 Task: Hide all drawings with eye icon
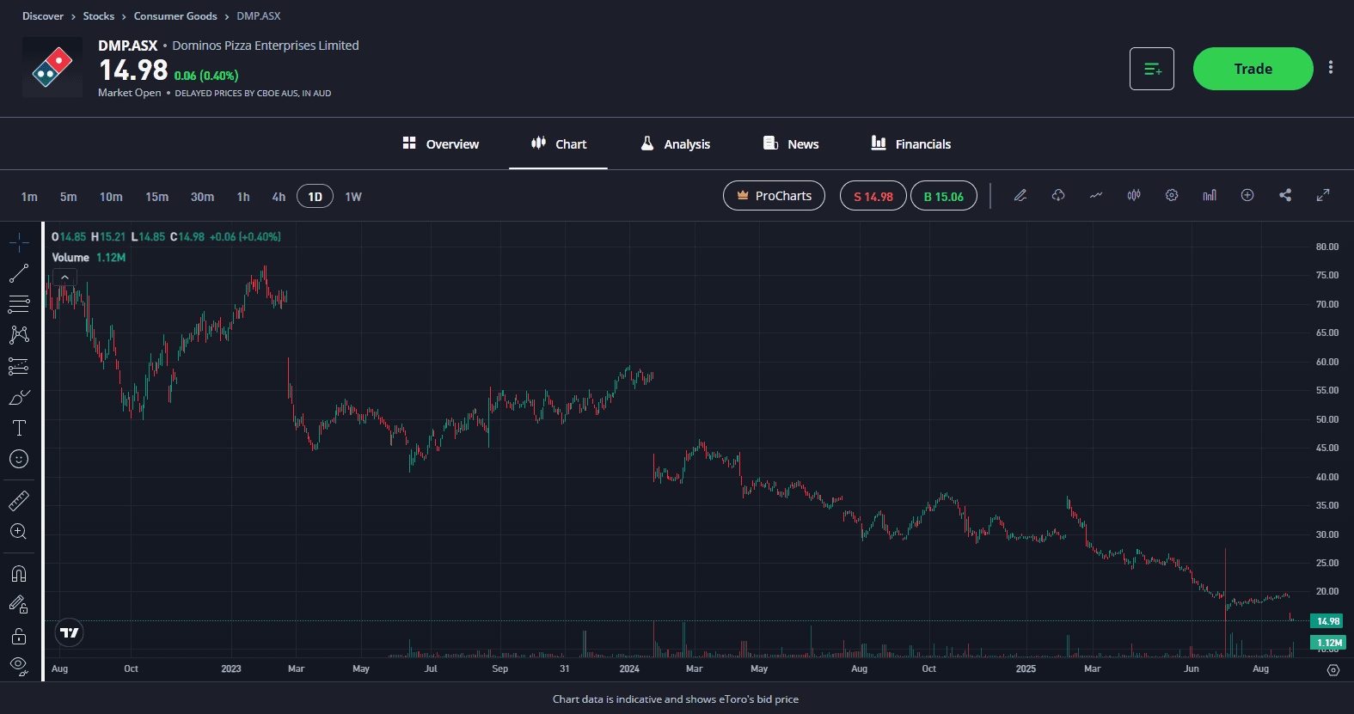19,665
